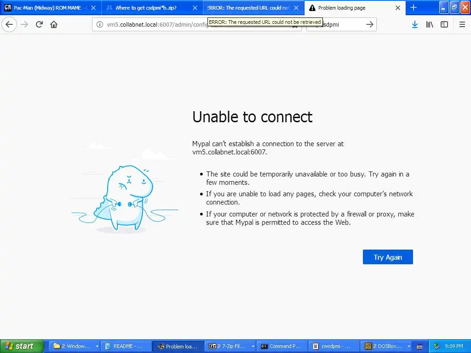Click the search go arrow button

370,24
